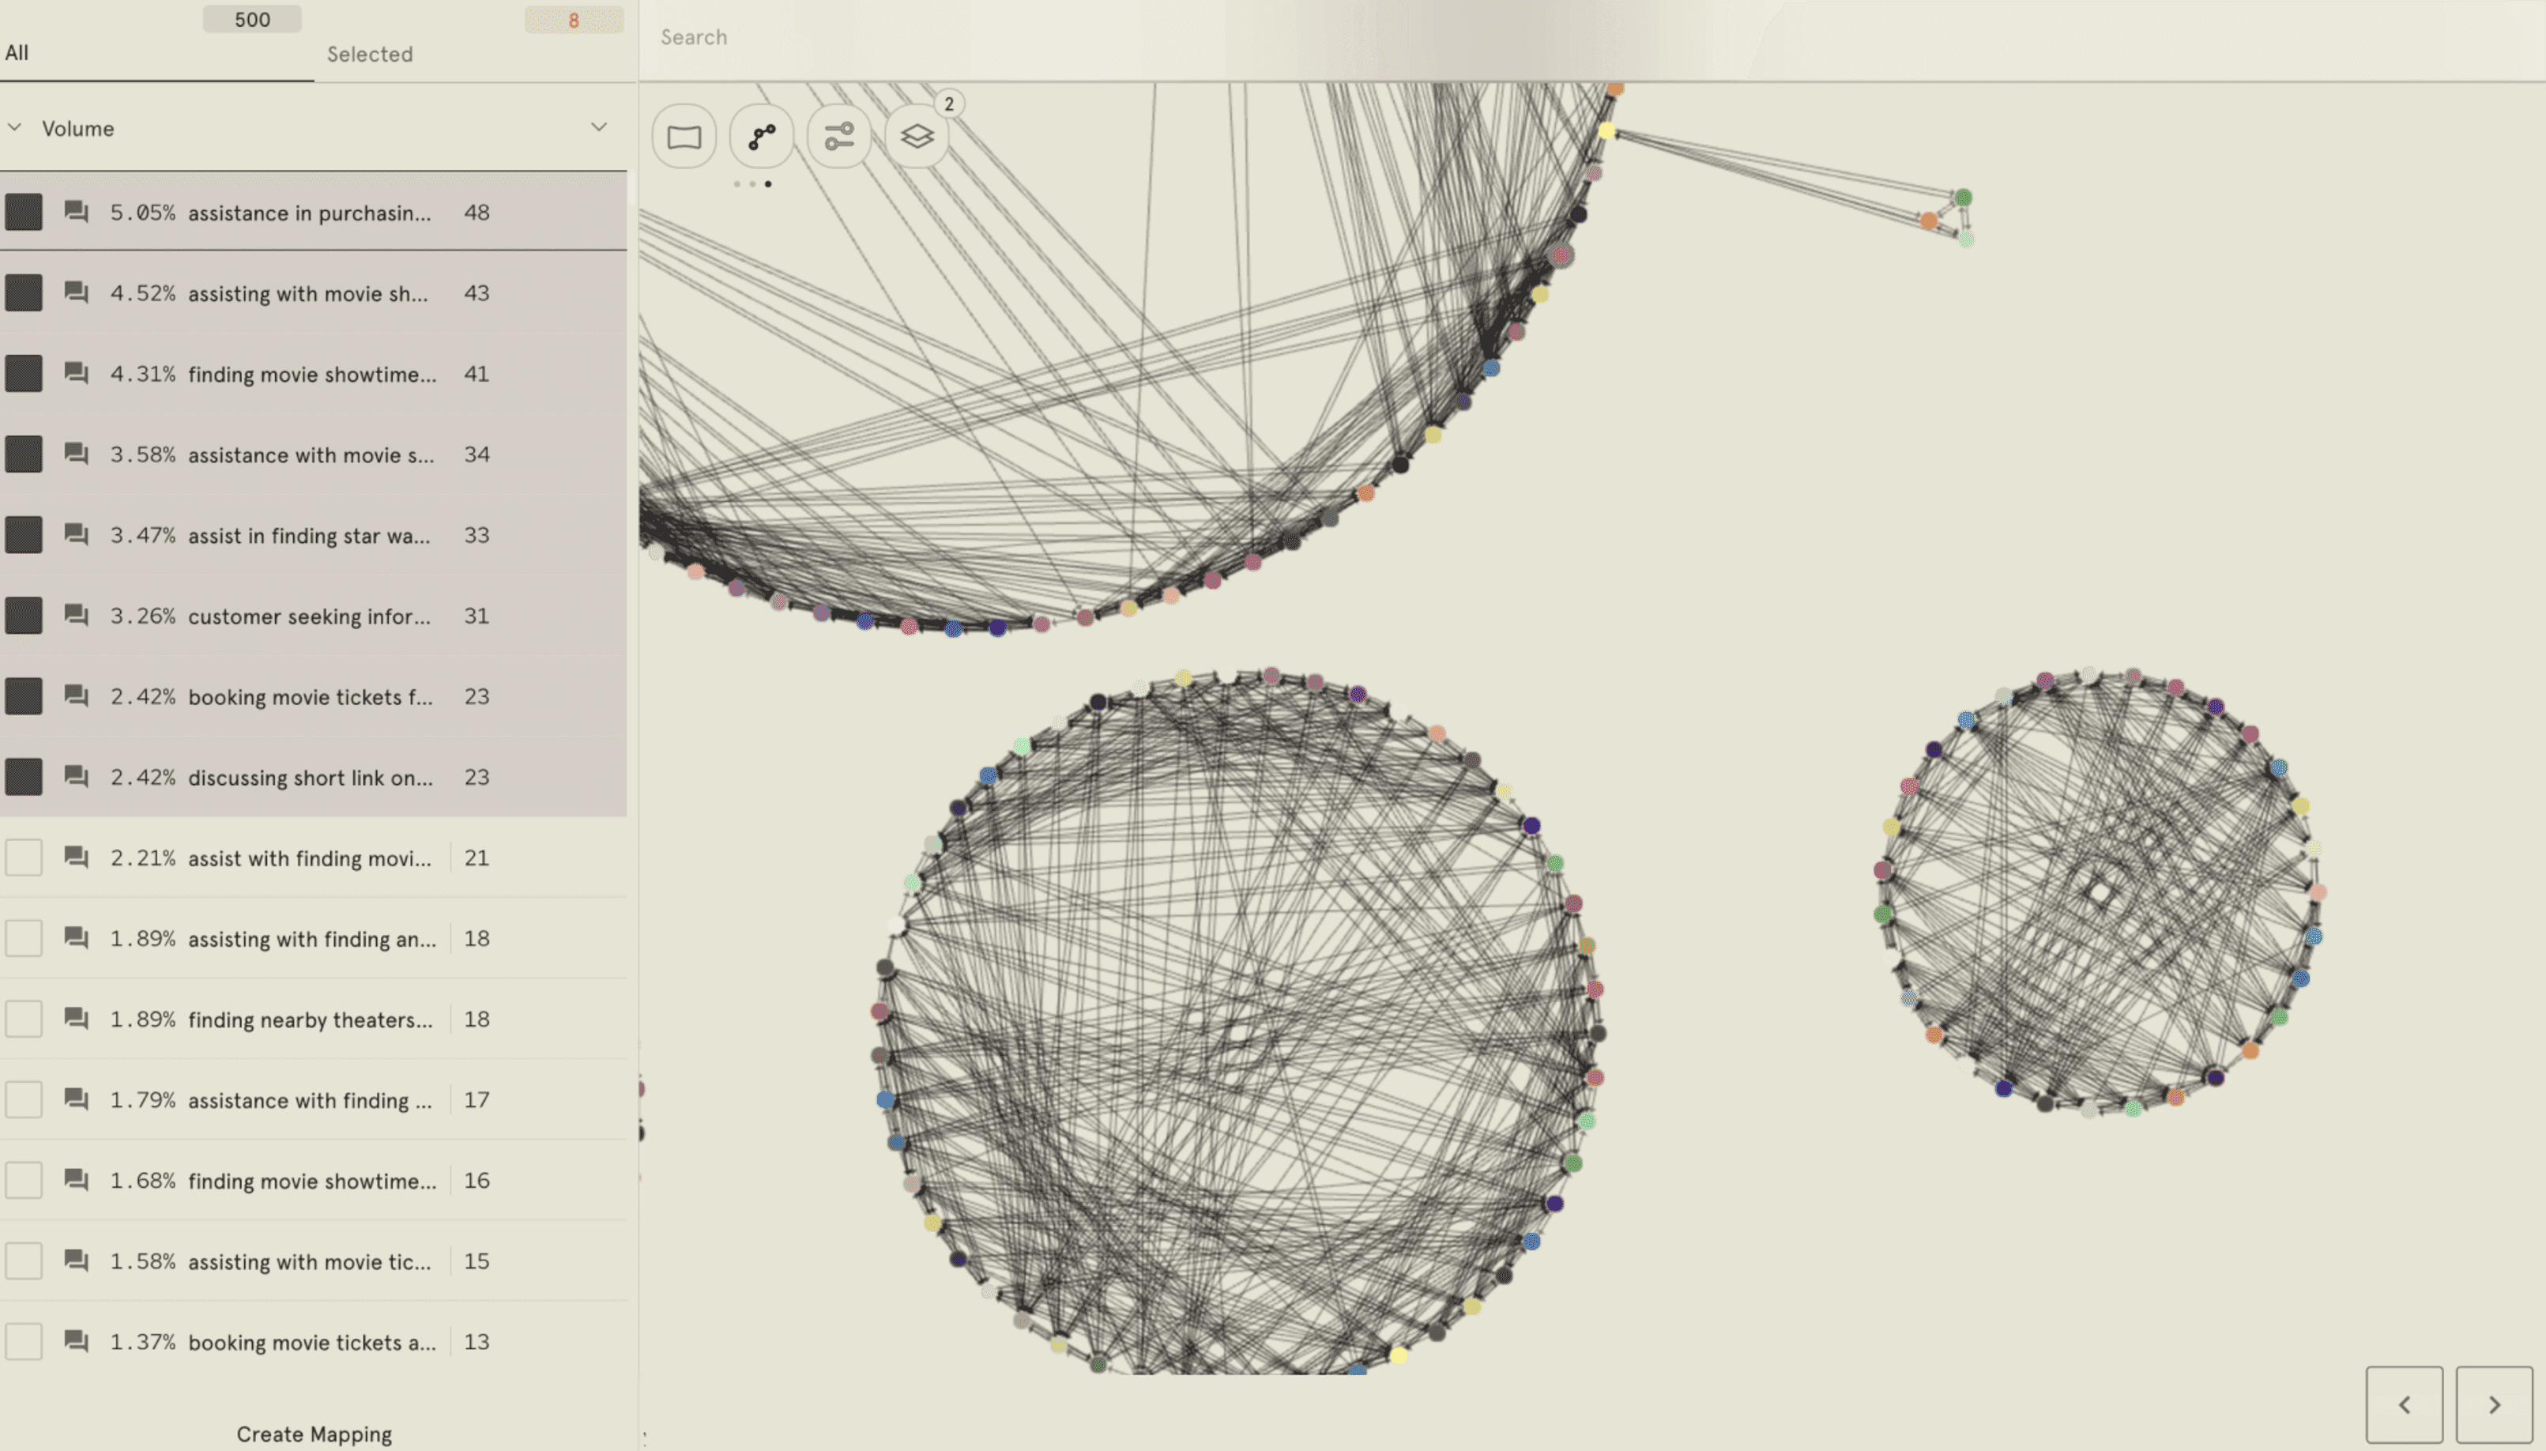
Task: Click chat icon next to 'discussing short link on'
Action: [x=76, y=776]
